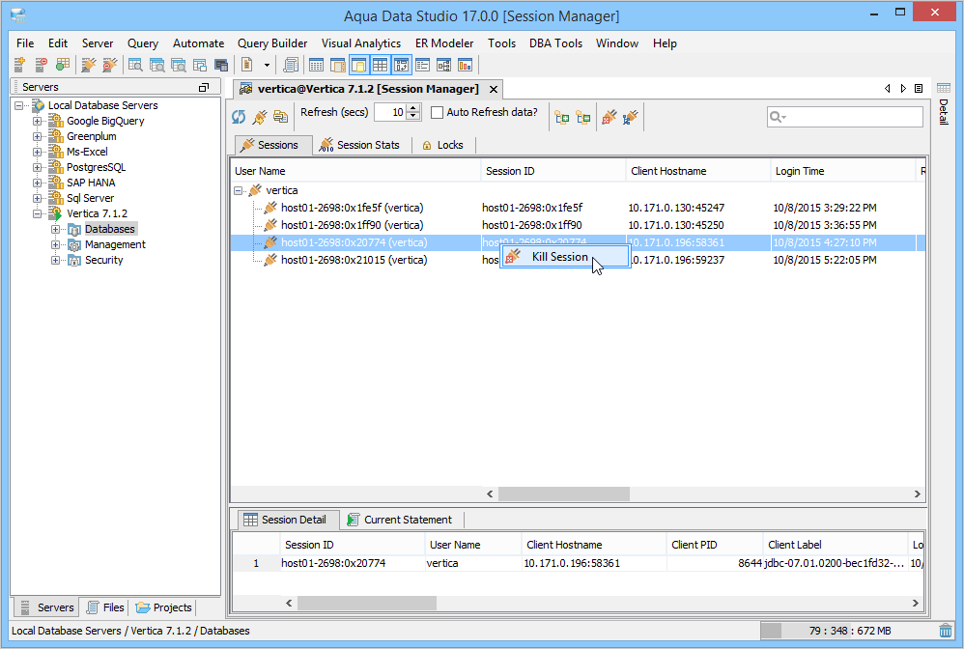Open the first Query Analyzer magnifier icon

135,65
